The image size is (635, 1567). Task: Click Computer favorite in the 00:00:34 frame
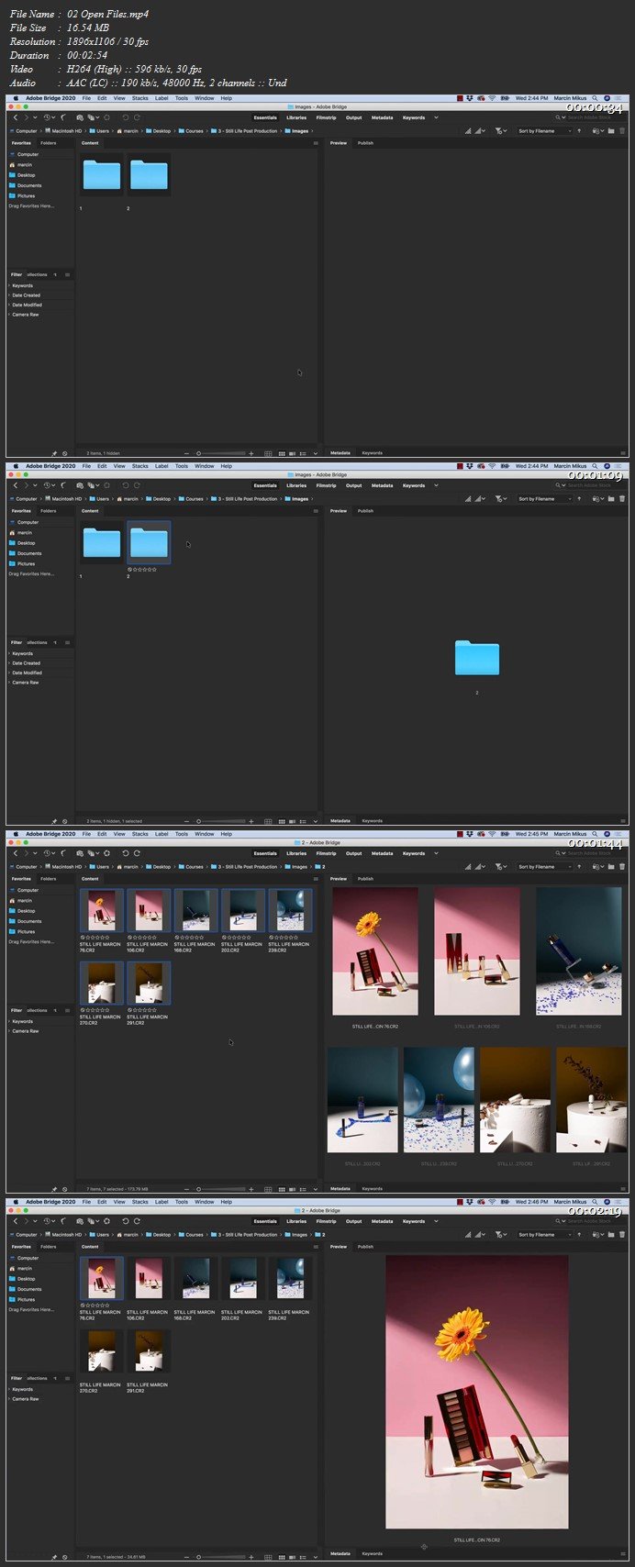(x=28, y=154)
